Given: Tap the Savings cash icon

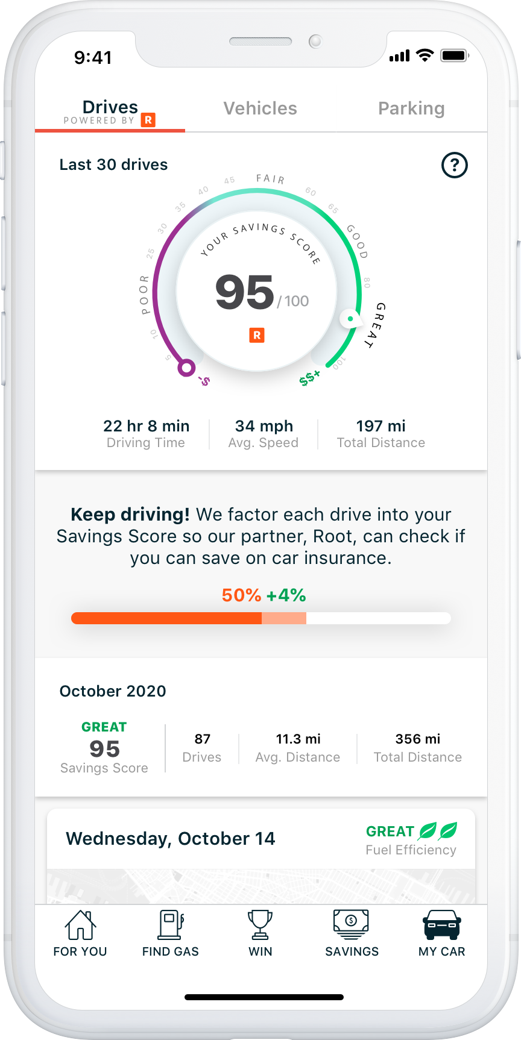Looking at the screenshot, I should (x=352, y=925).
